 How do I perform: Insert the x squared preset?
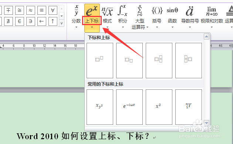[x=159, y=107]
